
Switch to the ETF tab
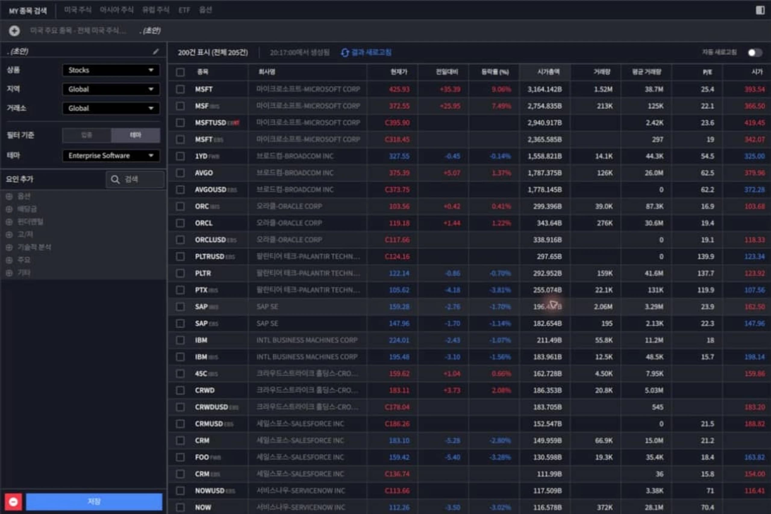184,10
